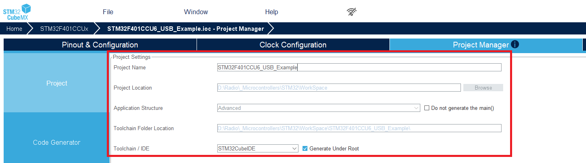This screenshot has height=163, width=586.
Task: Select the STM32F401CCUx breadcrumb
Action: [64, 29]
